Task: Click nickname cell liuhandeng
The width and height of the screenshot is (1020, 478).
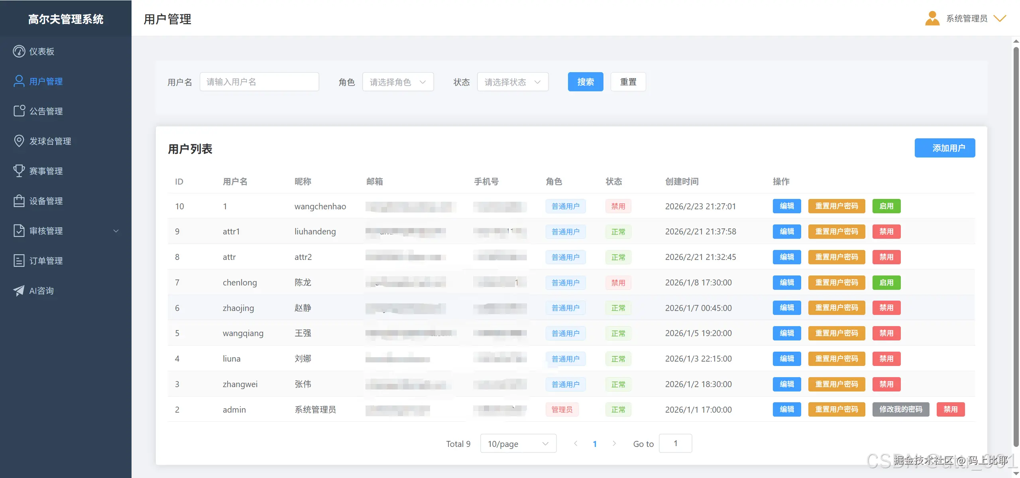Action: (x=315, y=232)
